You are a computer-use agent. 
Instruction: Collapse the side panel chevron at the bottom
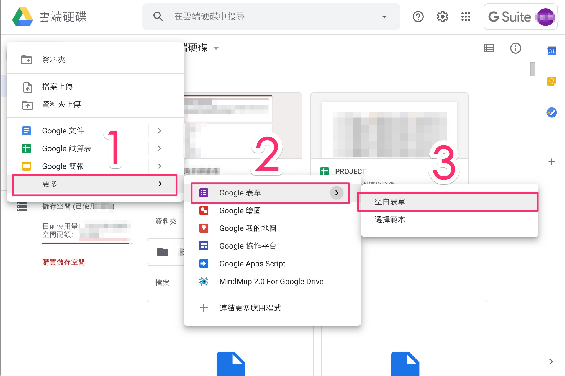click(x=551, y=361)
